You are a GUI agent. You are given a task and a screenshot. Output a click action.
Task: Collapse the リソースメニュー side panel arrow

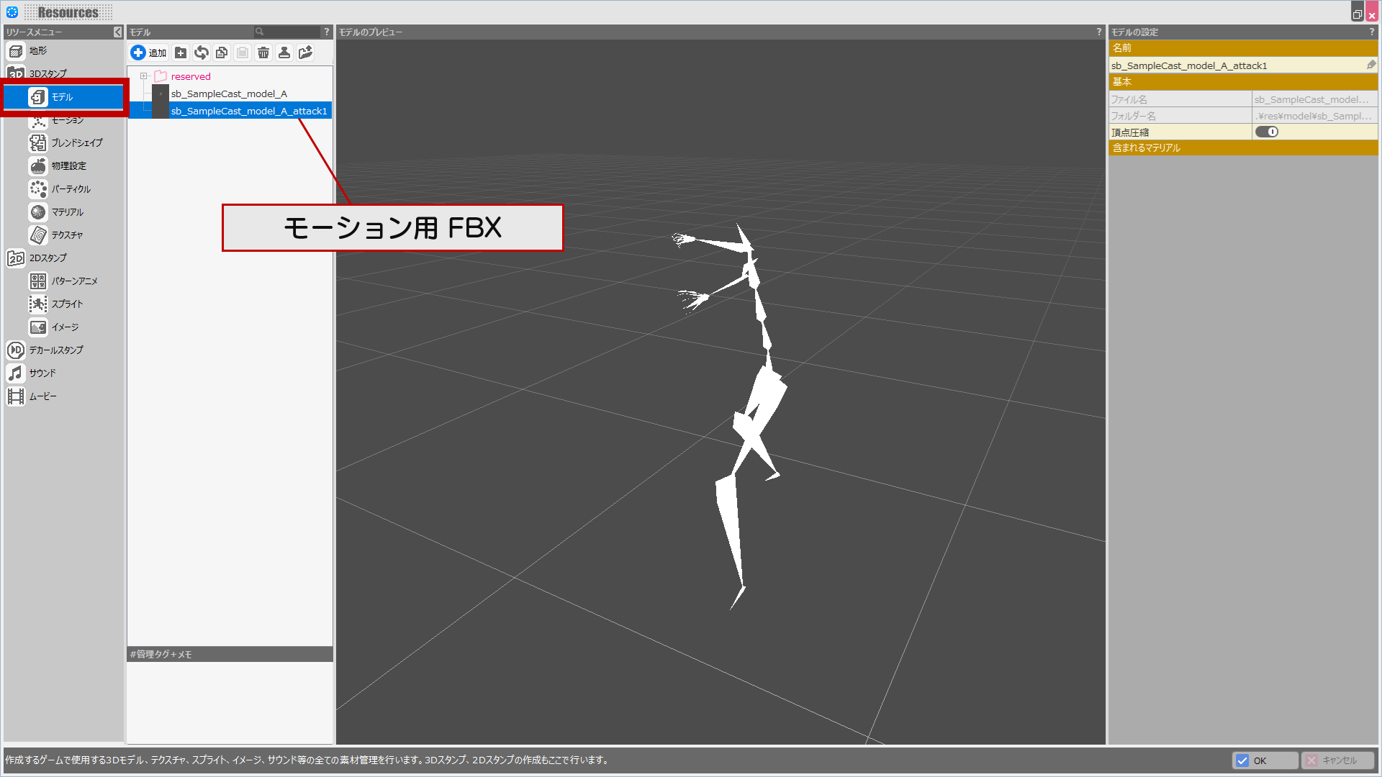pos(118,32)
